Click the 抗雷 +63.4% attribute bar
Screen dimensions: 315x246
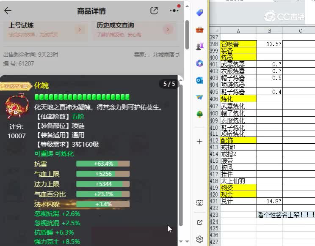click(x=103, y=164)
